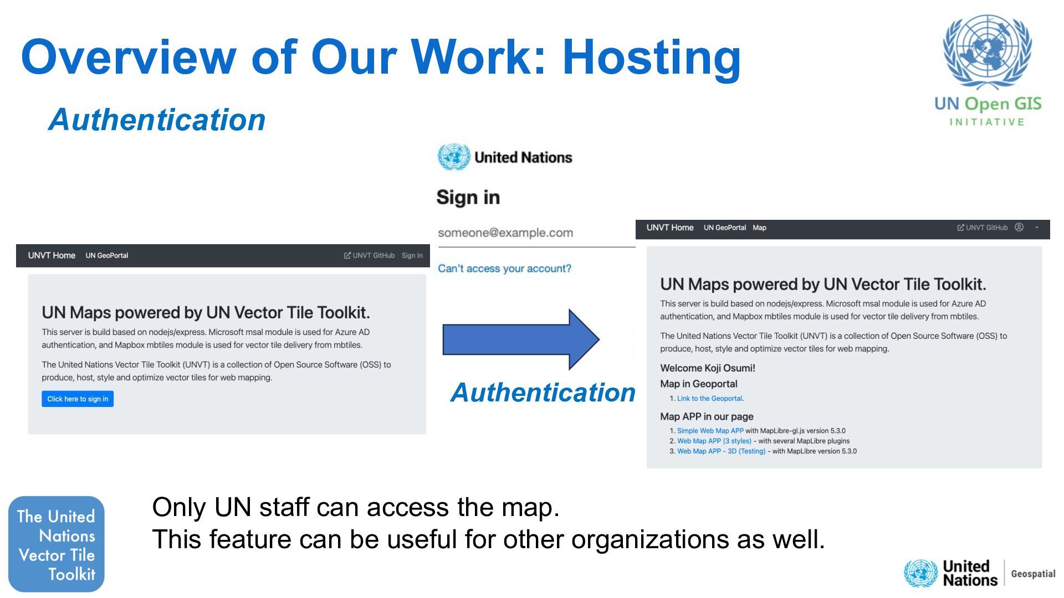Click the user account avatar icon
This screenshot has height=598, width=1064.
(x=1019, y=228)
